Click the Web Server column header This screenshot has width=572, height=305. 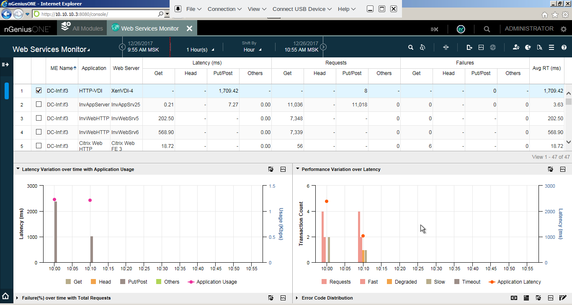point(126,68)
